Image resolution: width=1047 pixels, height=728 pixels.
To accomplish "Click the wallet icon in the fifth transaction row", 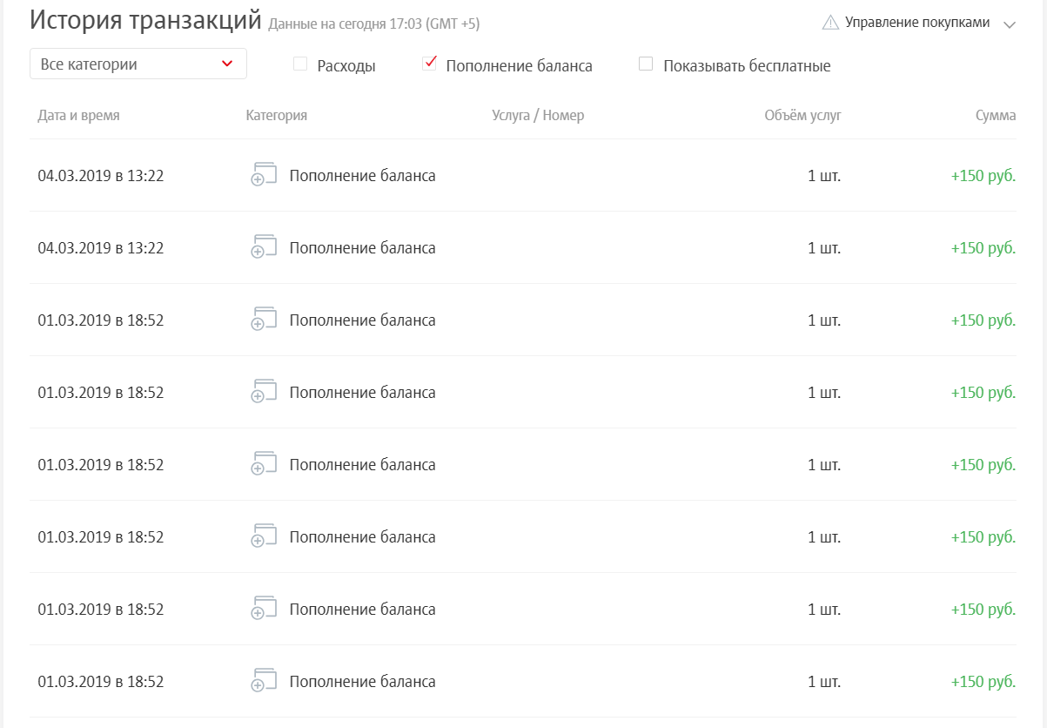I will tap(264, 464).
